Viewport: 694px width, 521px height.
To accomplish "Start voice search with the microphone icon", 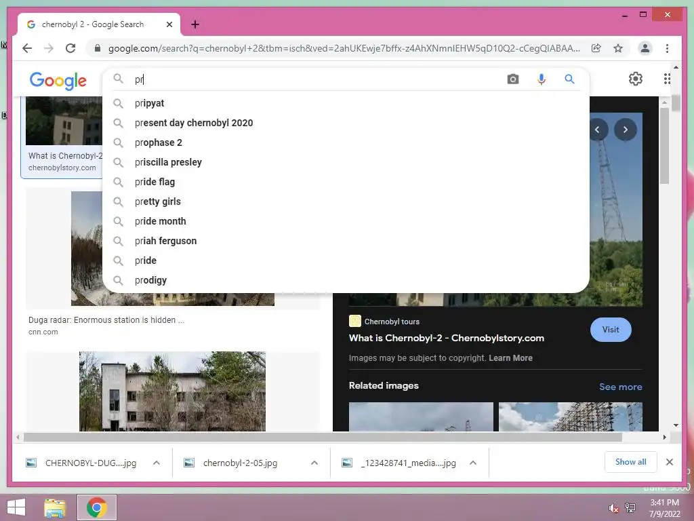I will click(542, 79).
